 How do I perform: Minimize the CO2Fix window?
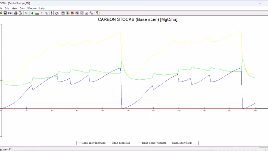260,3
